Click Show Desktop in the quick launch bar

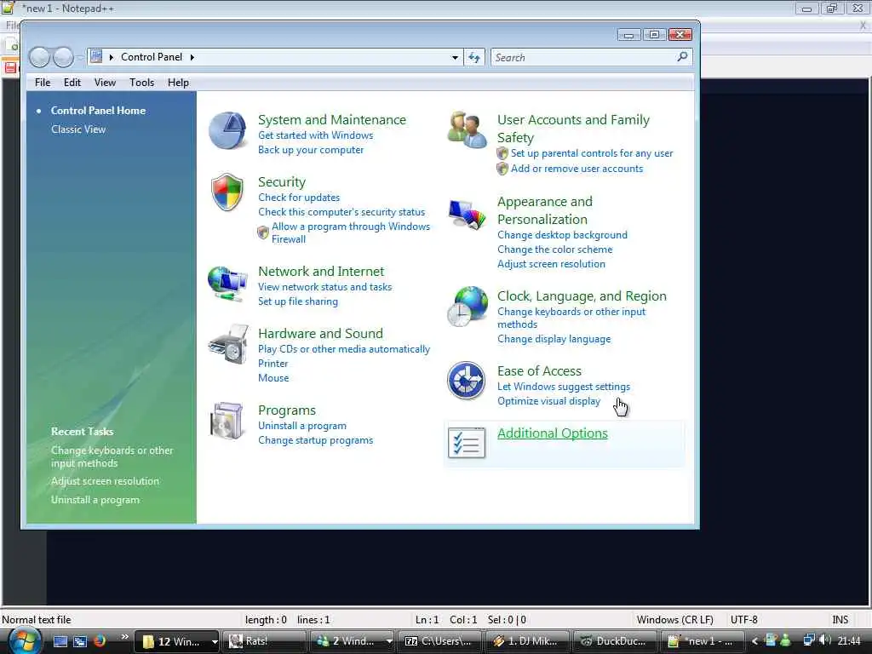[x=60, y=641]
